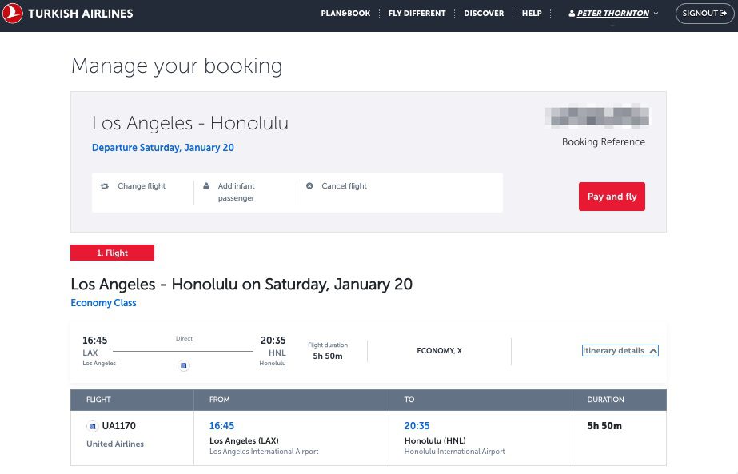The height and width of the screenshot is (474, 738).
Task: Click the airline logo on the route line
Action: 184,365
